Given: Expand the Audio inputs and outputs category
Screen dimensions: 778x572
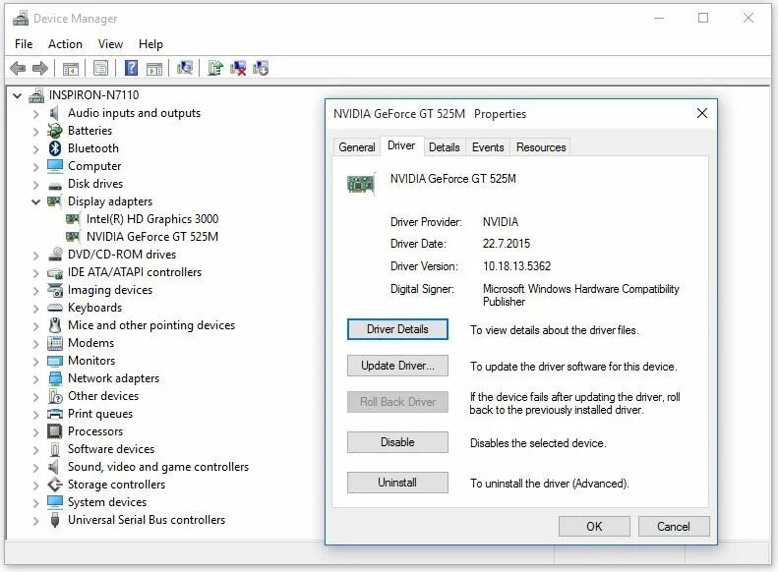Looking at the screenshot, I should [35, 113].
